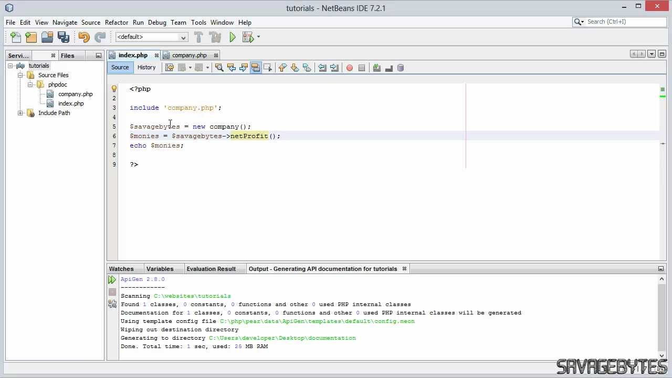Click the Clean and Build icon
The image size is (672, 378).
pos(215,37)
